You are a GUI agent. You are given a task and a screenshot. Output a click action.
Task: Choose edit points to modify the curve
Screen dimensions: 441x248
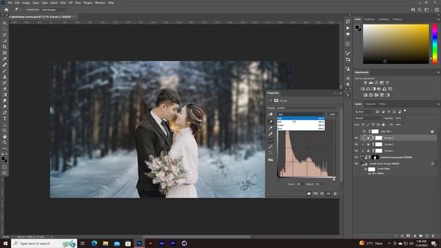270,141
